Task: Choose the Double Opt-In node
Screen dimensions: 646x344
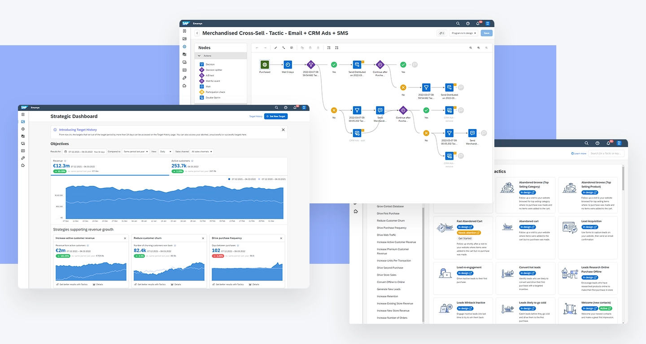Action: pos(202,97)
